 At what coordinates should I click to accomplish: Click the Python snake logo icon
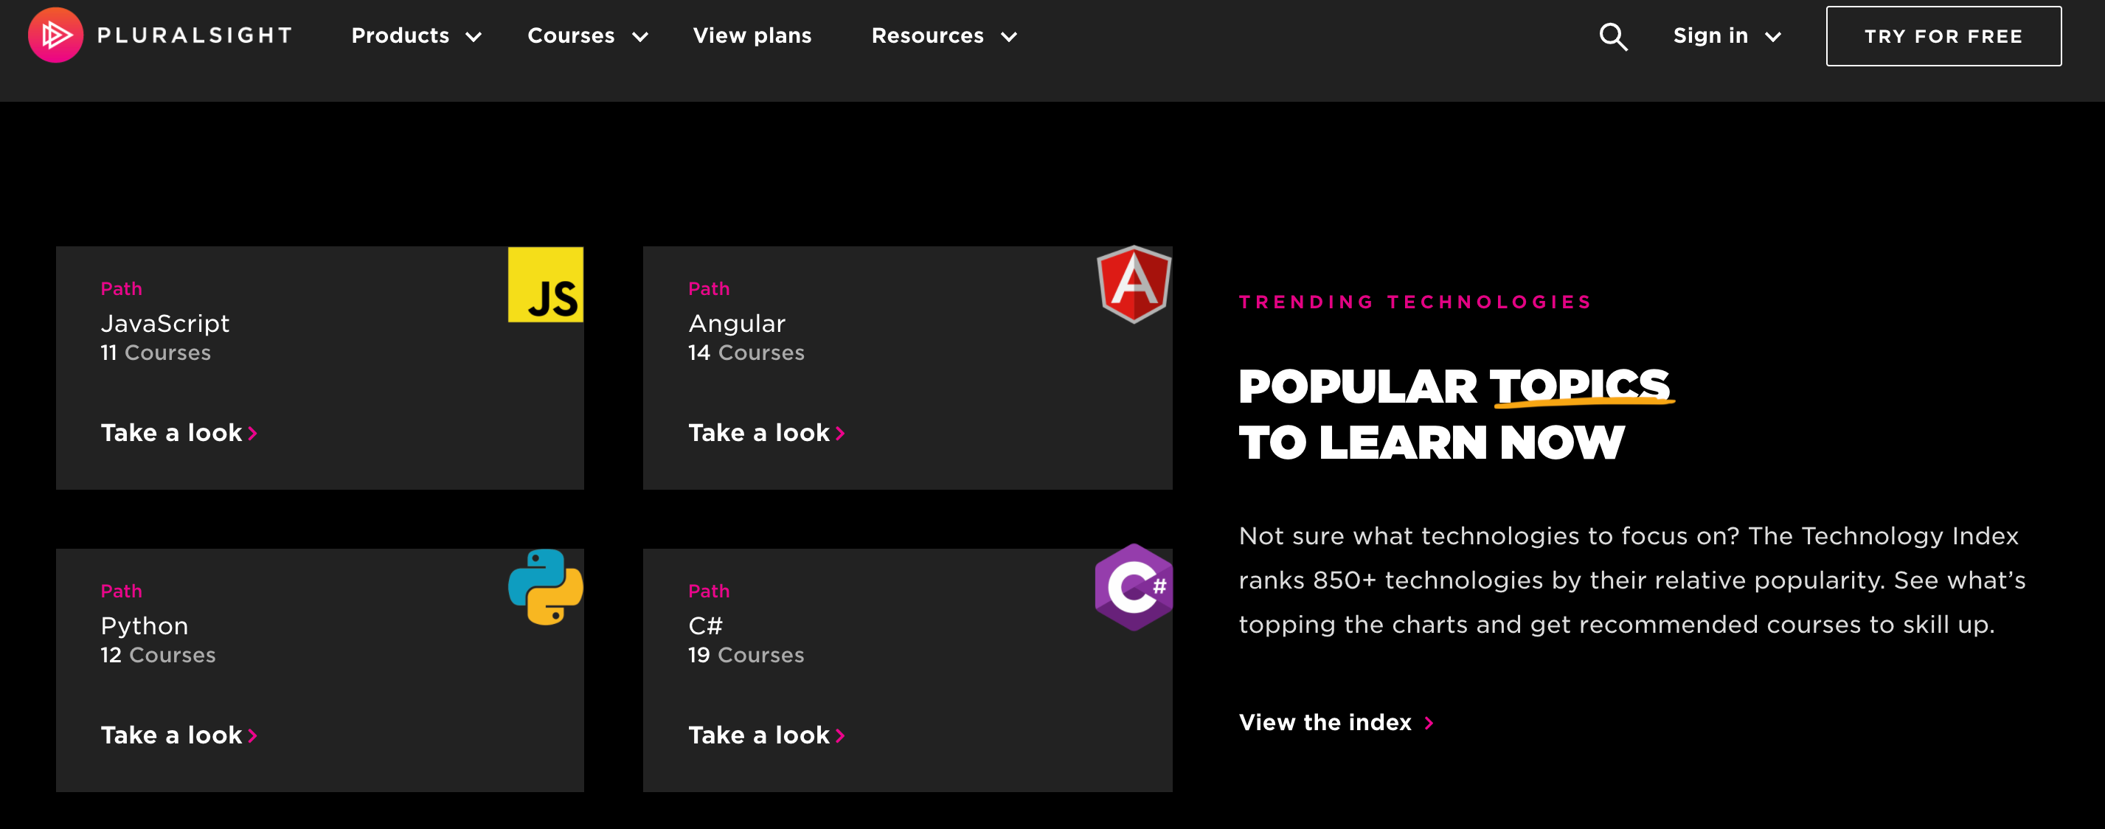[545, 586]
